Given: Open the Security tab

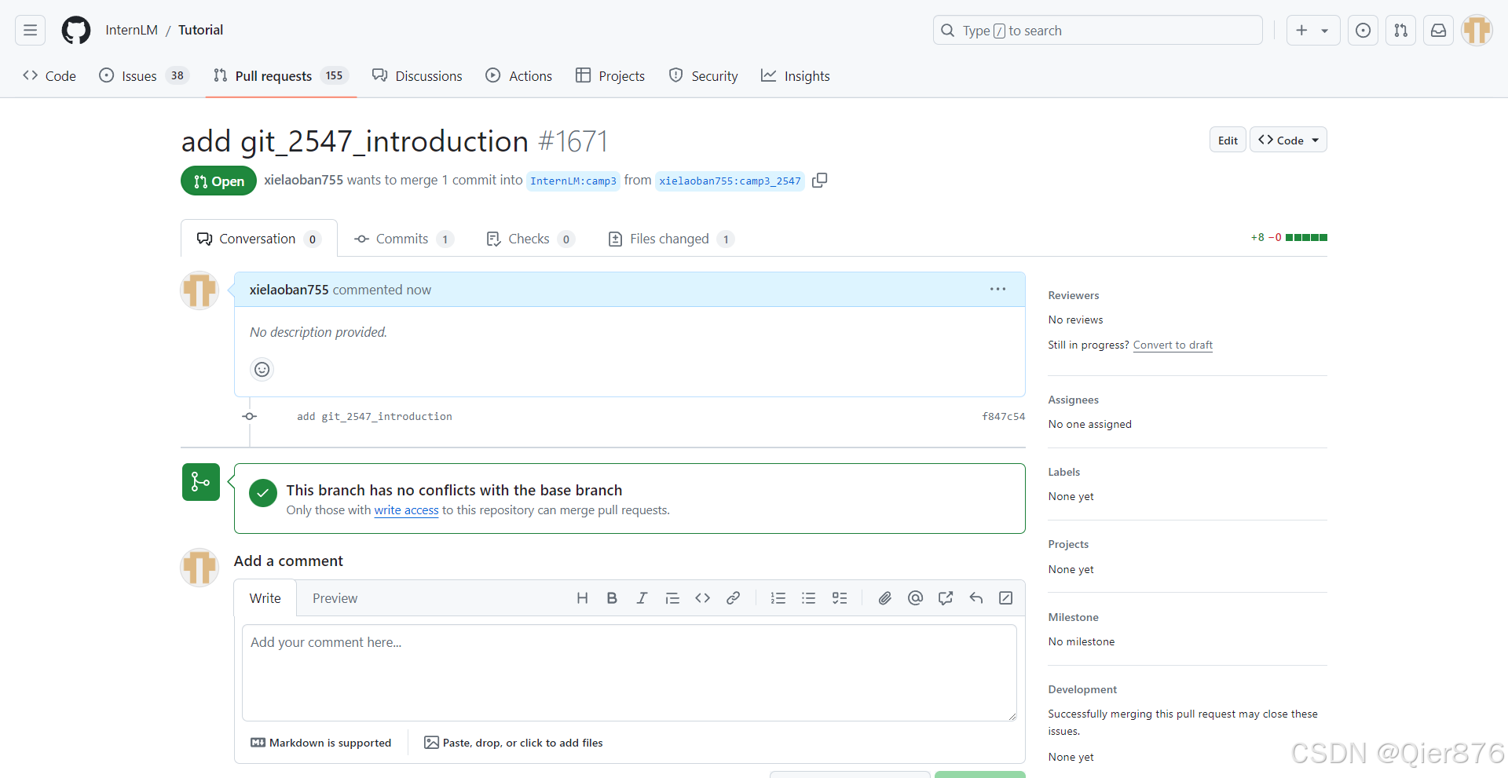Looking at the screenshot, I should click(703, 75).
